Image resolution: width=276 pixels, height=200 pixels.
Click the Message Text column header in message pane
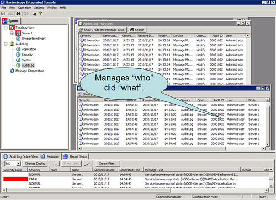click(192, 170)
